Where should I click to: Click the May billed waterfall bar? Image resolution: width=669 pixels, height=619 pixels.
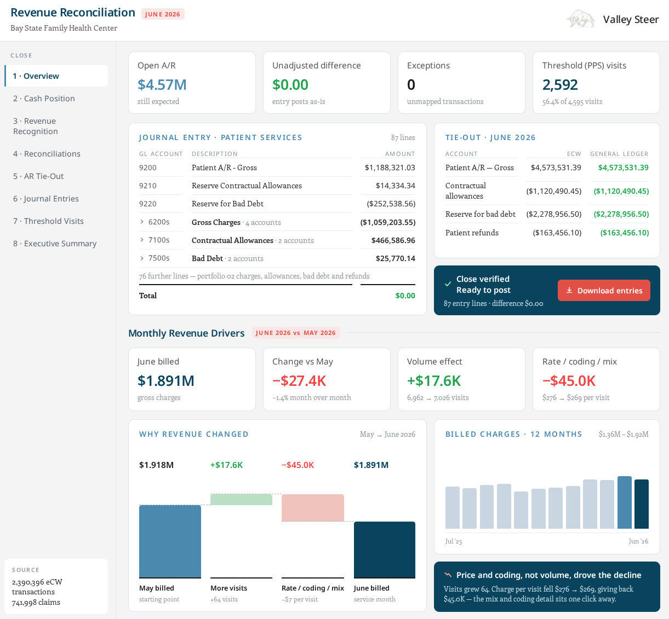170,541
